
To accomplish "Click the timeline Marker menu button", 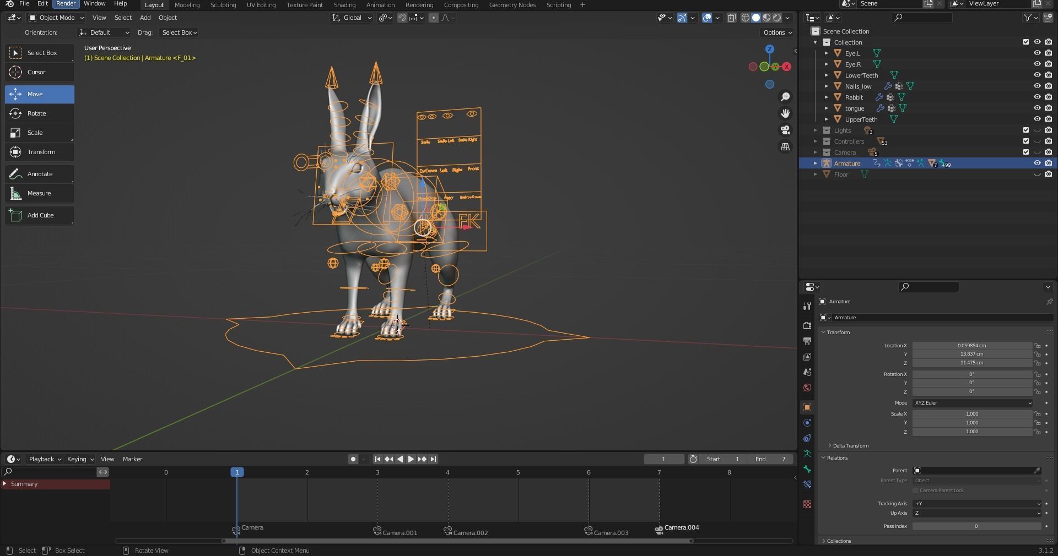I will coord(132,459).
